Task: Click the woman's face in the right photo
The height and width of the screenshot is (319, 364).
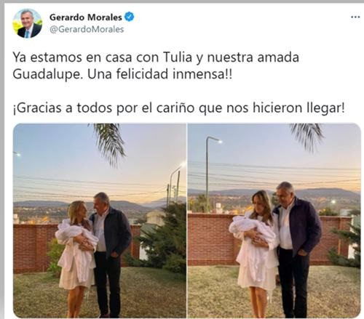Action: (x=259, y=202)
